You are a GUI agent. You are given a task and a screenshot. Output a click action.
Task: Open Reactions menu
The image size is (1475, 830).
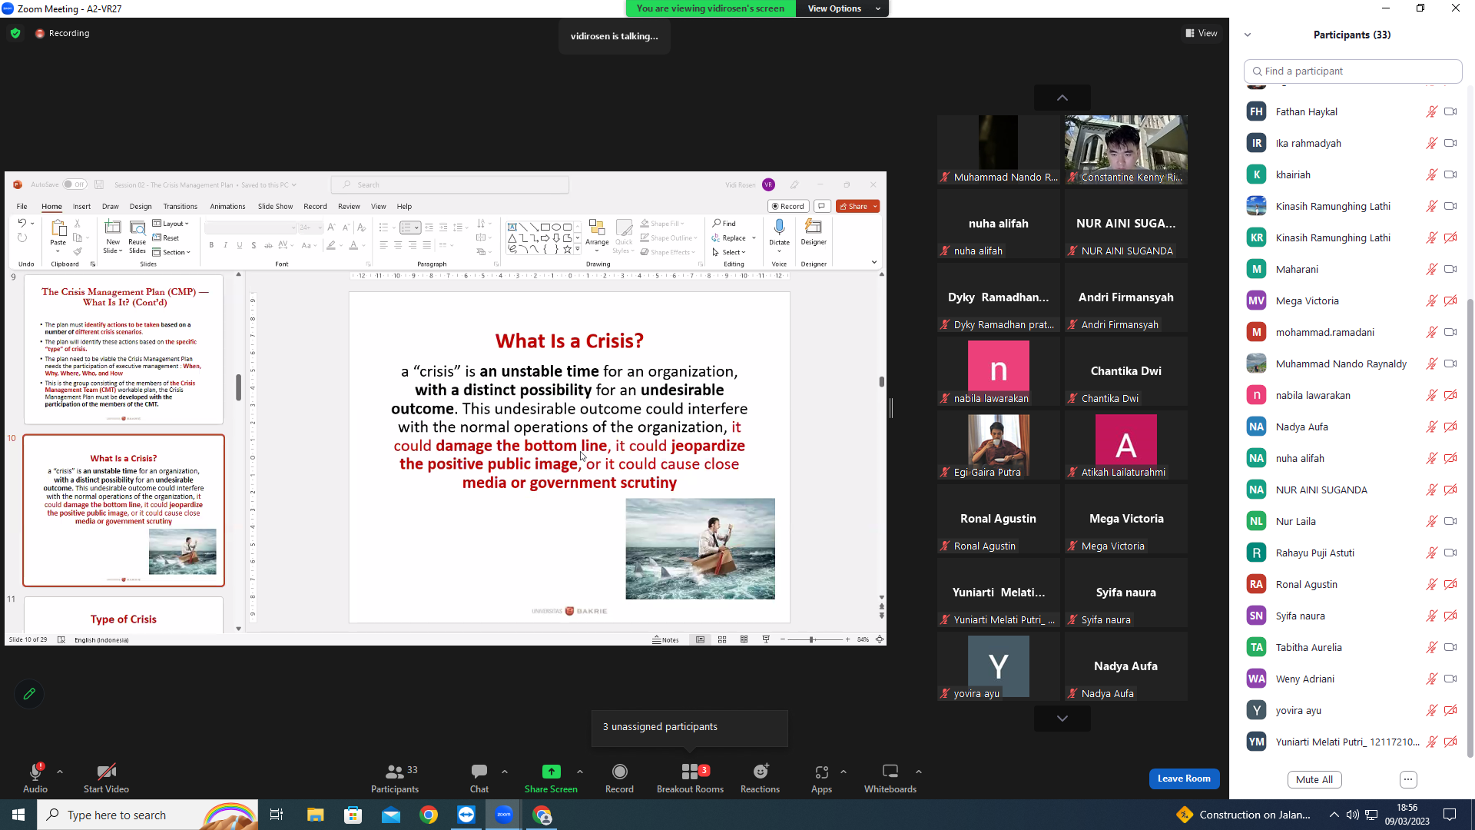click(760, 777)
